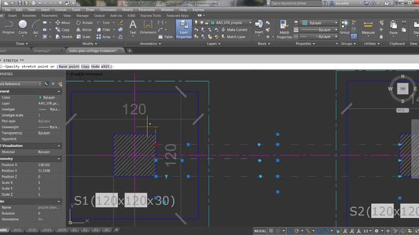Click the eXit option in the command line
The image size is (419, 235).
105,67
